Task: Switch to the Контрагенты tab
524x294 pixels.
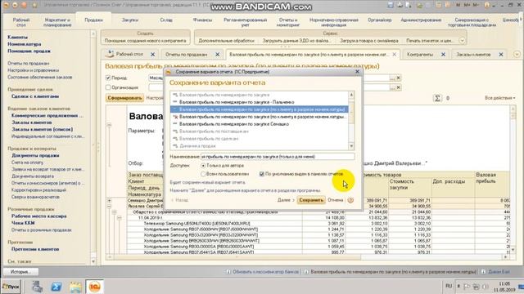Action: click(x=420, y=55)
